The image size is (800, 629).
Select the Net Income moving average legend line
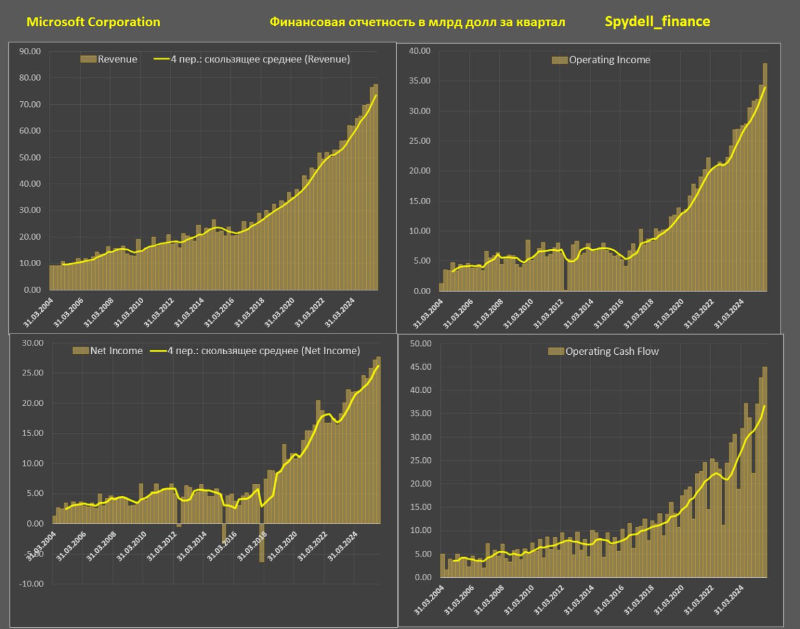(x=157, y=351)
